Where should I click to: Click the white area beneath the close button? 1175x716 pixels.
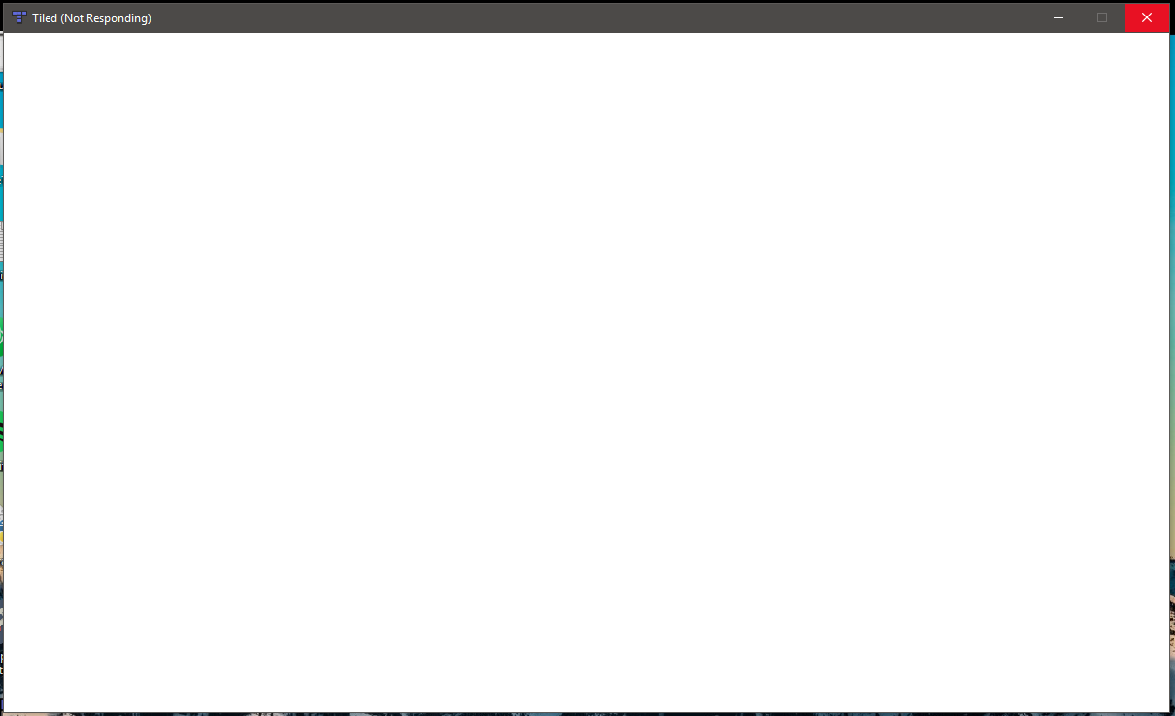1147,47
